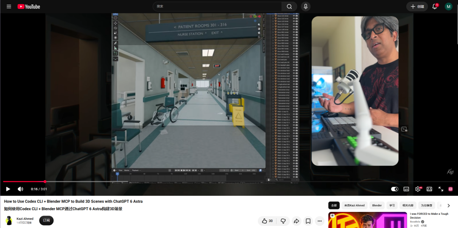Image resolution: width=458 pixels, height=228 pixels.
Task: Switch to theater mode
Action: [x=429, y=189]
